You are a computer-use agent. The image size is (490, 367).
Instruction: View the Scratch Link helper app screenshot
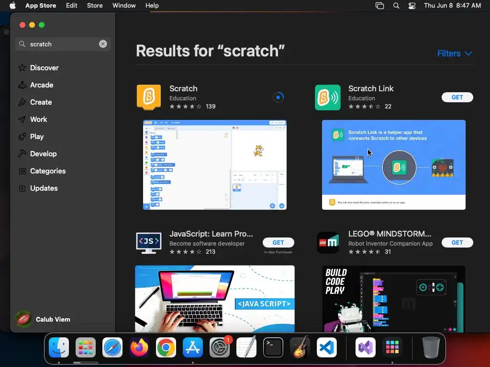[x=394, y=165]
